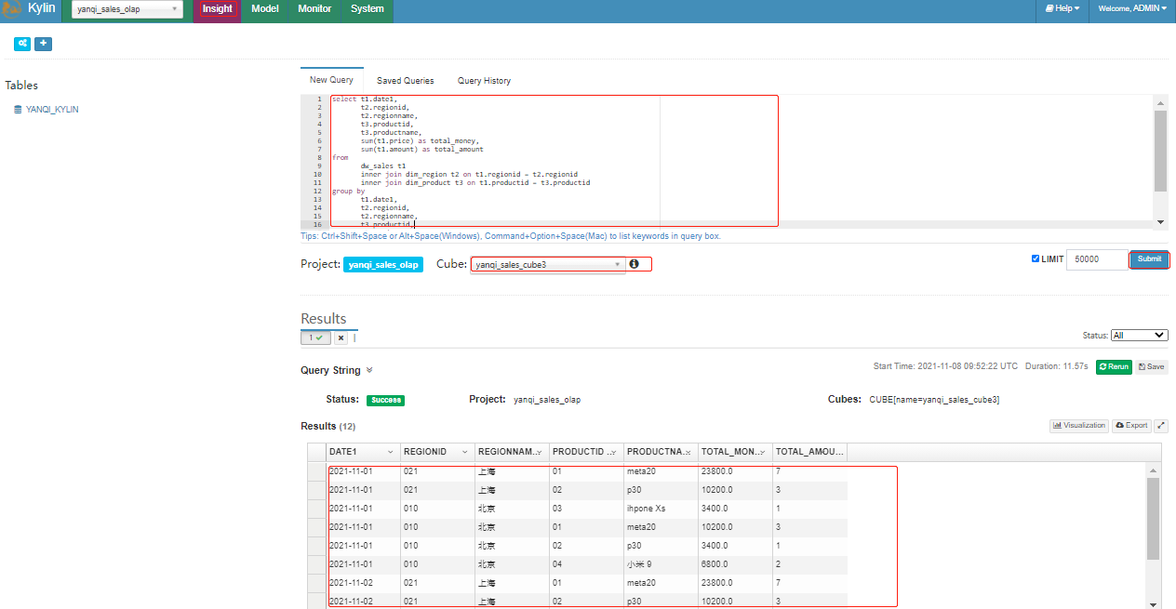Image resolution: width=1176 pixels, height=609 pixels.
Task: Click the SQL editor vertical scrollbar
Action: click(x=1159, y=151)
